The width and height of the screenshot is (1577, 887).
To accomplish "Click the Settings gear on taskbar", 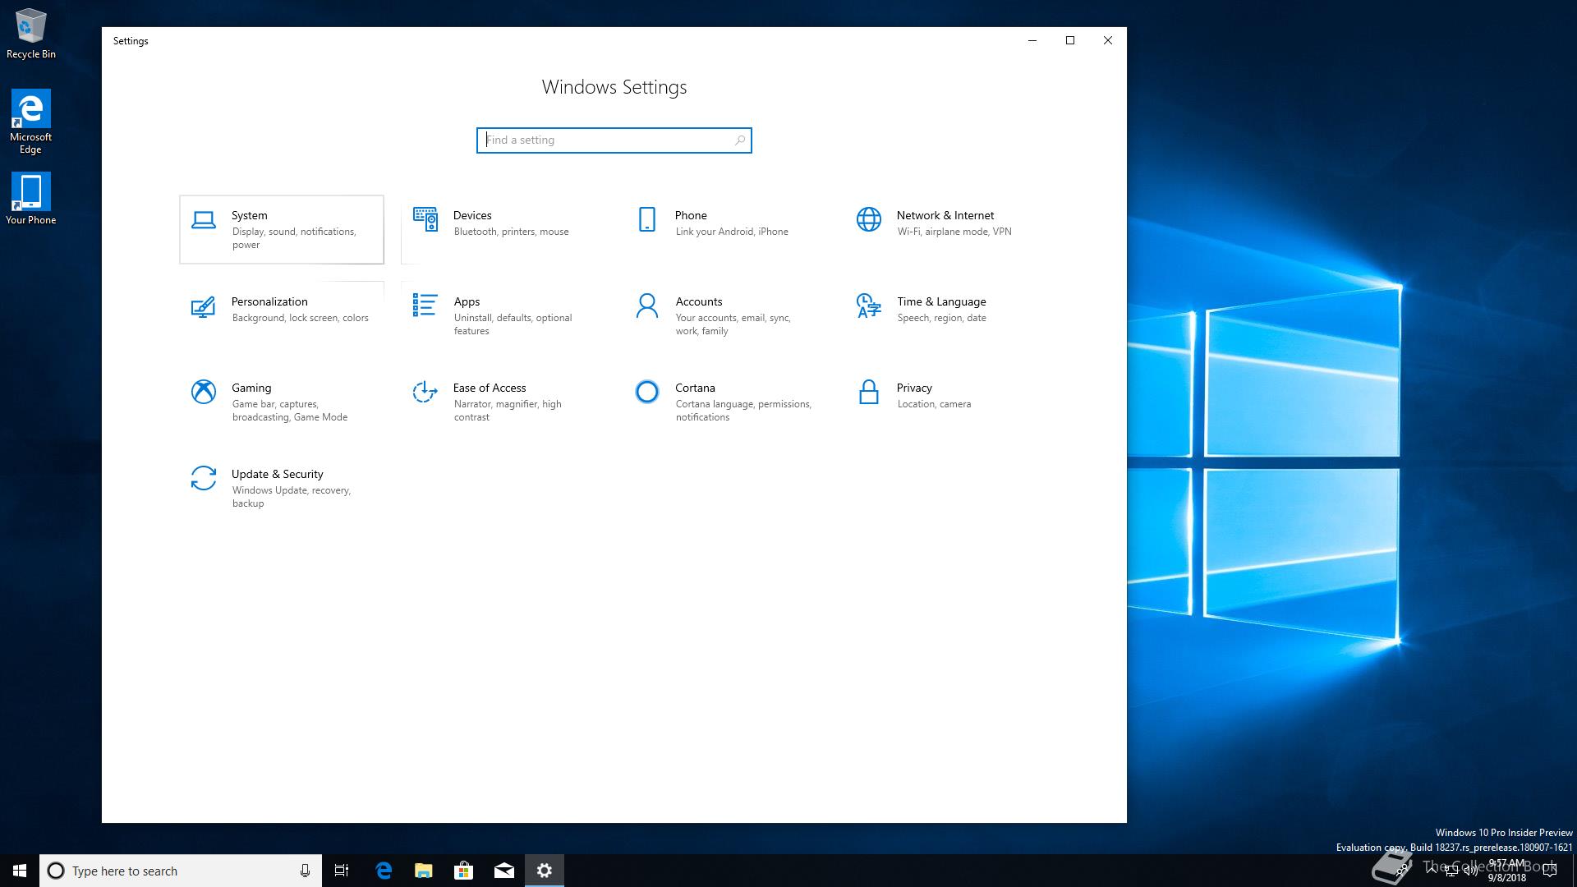I will coord(545,871).
